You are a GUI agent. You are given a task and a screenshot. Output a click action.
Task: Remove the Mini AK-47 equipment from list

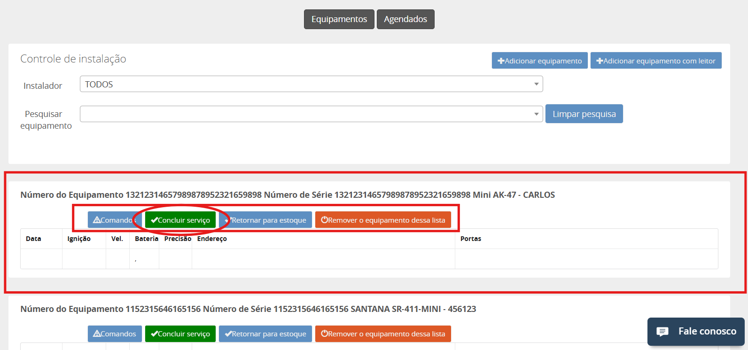[383, 220]
